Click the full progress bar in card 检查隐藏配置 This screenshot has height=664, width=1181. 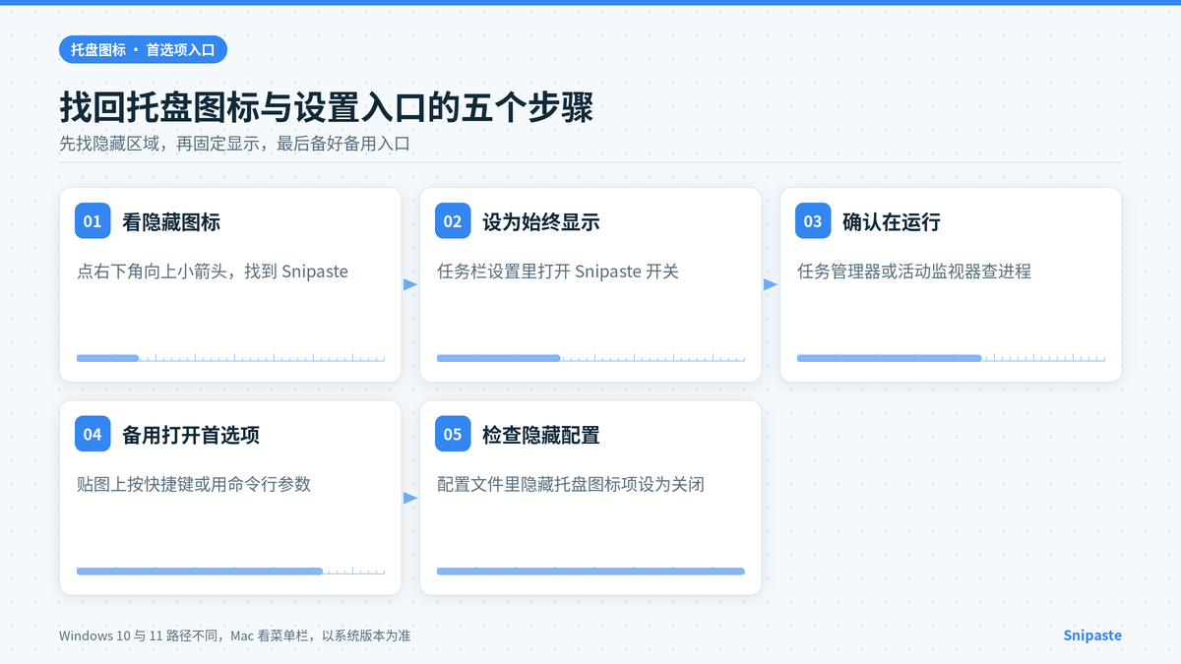coord(590,571)
